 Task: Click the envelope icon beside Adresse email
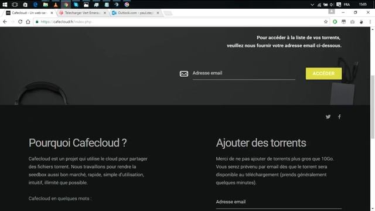[x=184, y=74]
